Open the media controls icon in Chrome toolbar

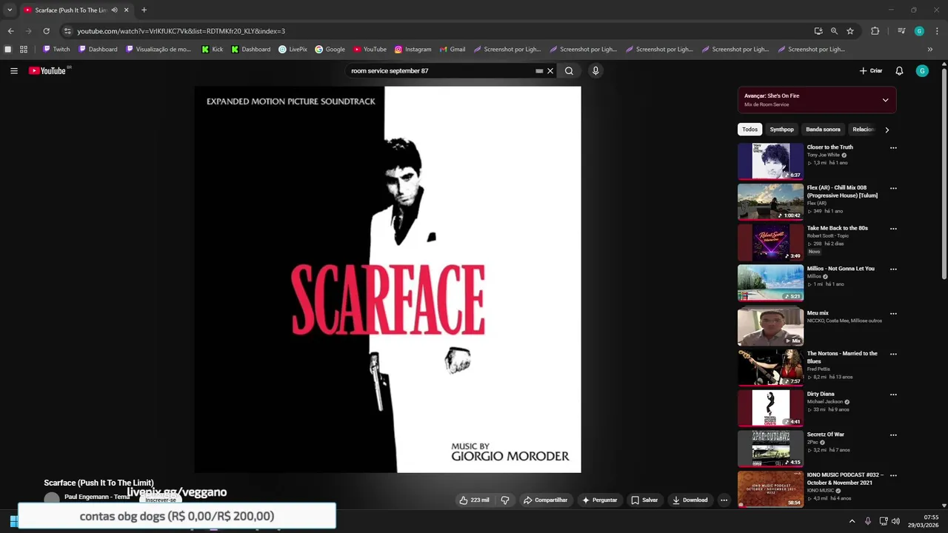(x=901, y=31)
